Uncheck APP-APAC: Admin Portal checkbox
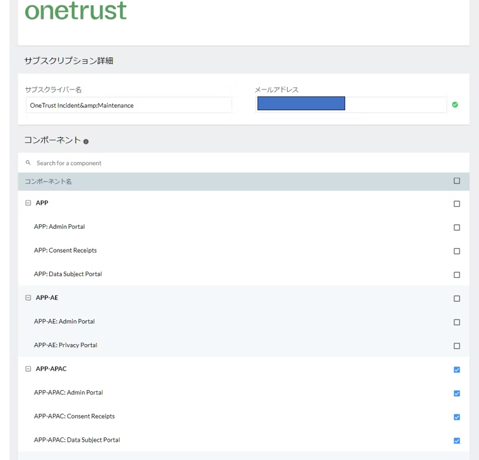 (x=457, y=393)
